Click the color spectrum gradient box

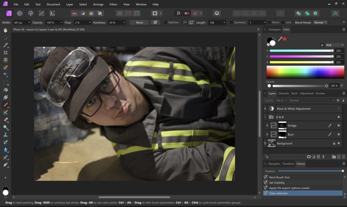pyautogui.click(x=305, y=72)
